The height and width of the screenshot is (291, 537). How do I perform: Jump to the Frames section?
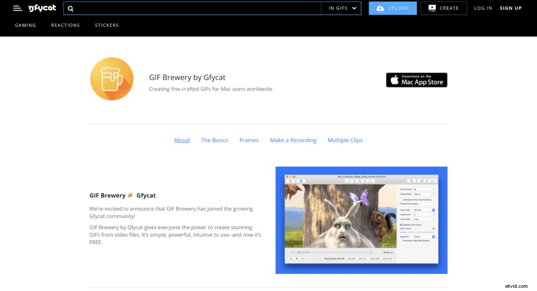pos(249,140)
